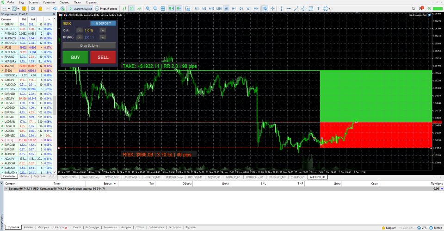Switch to candlestick chart type
Image resolution: width=444 pixels, height=231 pixels.
pyautogui.click(x=132, y=8)
